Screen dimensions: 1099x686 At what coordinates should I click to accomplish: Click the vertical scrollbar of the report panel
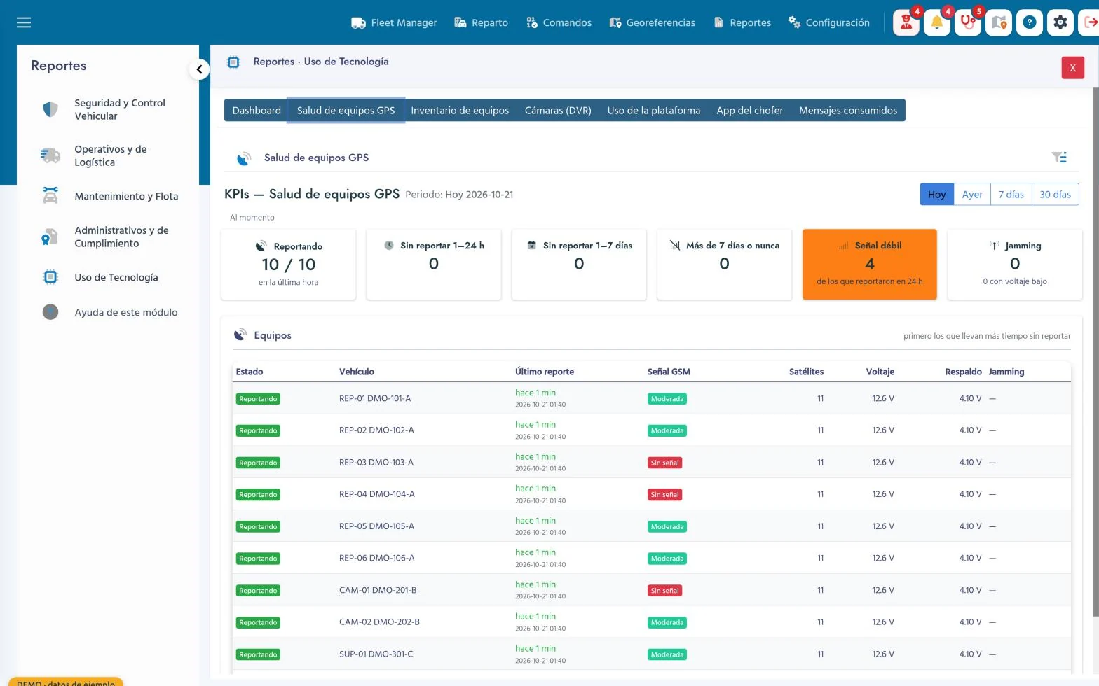[1095, 352]
